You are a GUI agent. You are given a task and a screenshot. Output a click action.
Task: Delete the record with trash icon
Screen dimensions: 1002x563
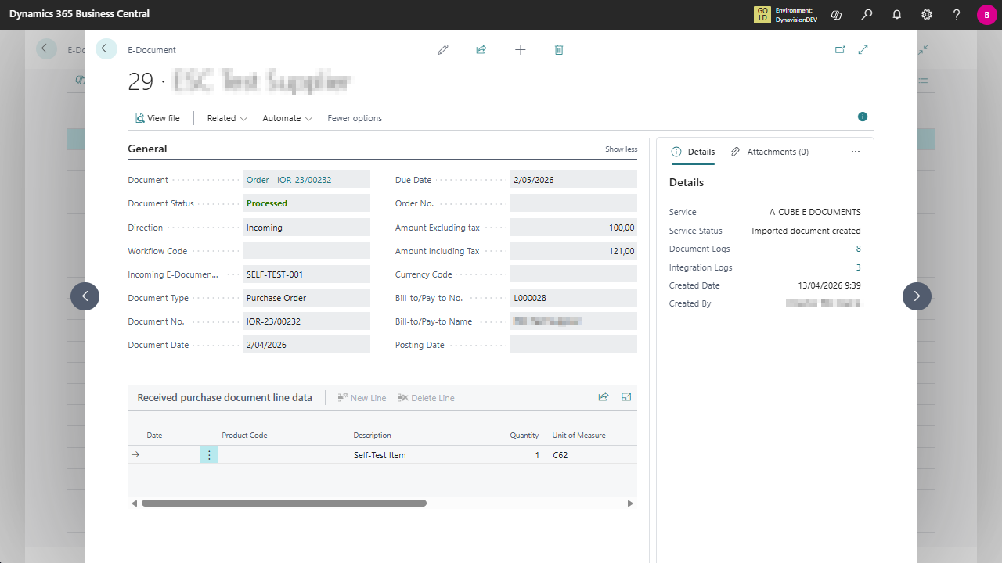[559, 49]
